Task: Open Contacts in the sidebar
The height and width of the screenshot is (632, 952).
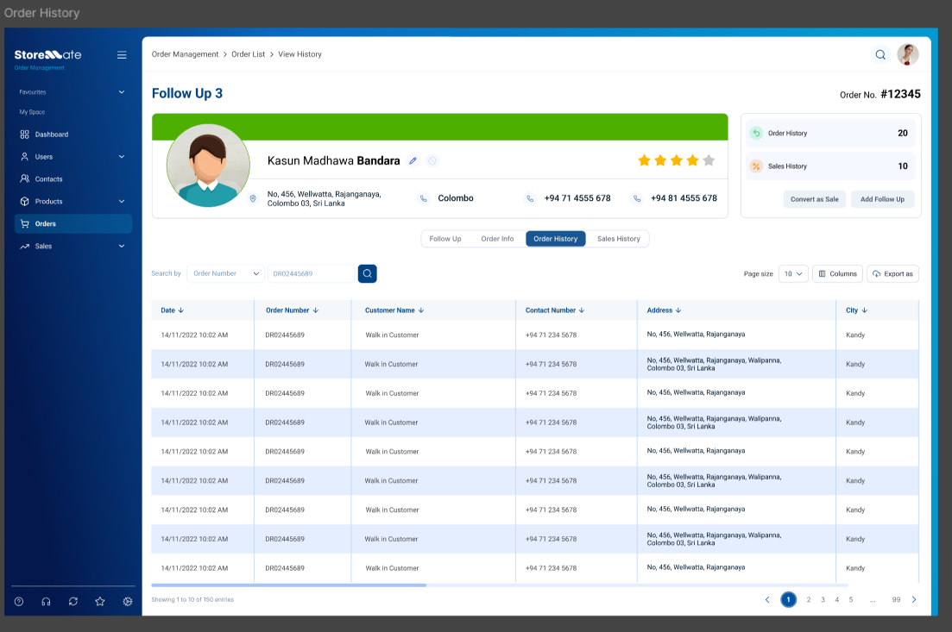Action: click(73, 179)
